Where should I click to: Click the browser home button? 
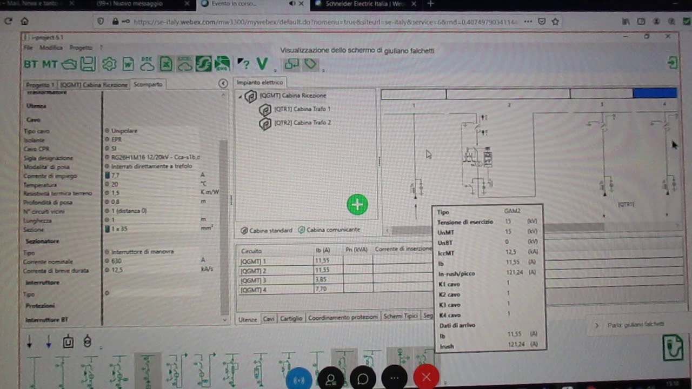click(x=24, y=22)
